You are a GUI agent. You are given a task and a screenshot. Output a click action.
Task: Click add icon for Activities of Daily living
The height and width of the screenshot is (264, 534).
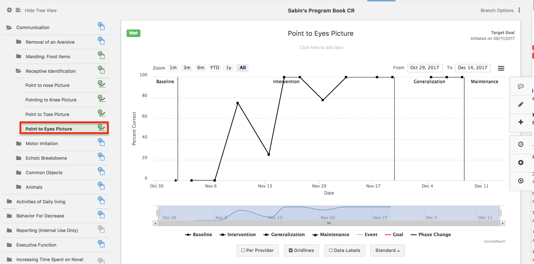[x=101, y=200]
